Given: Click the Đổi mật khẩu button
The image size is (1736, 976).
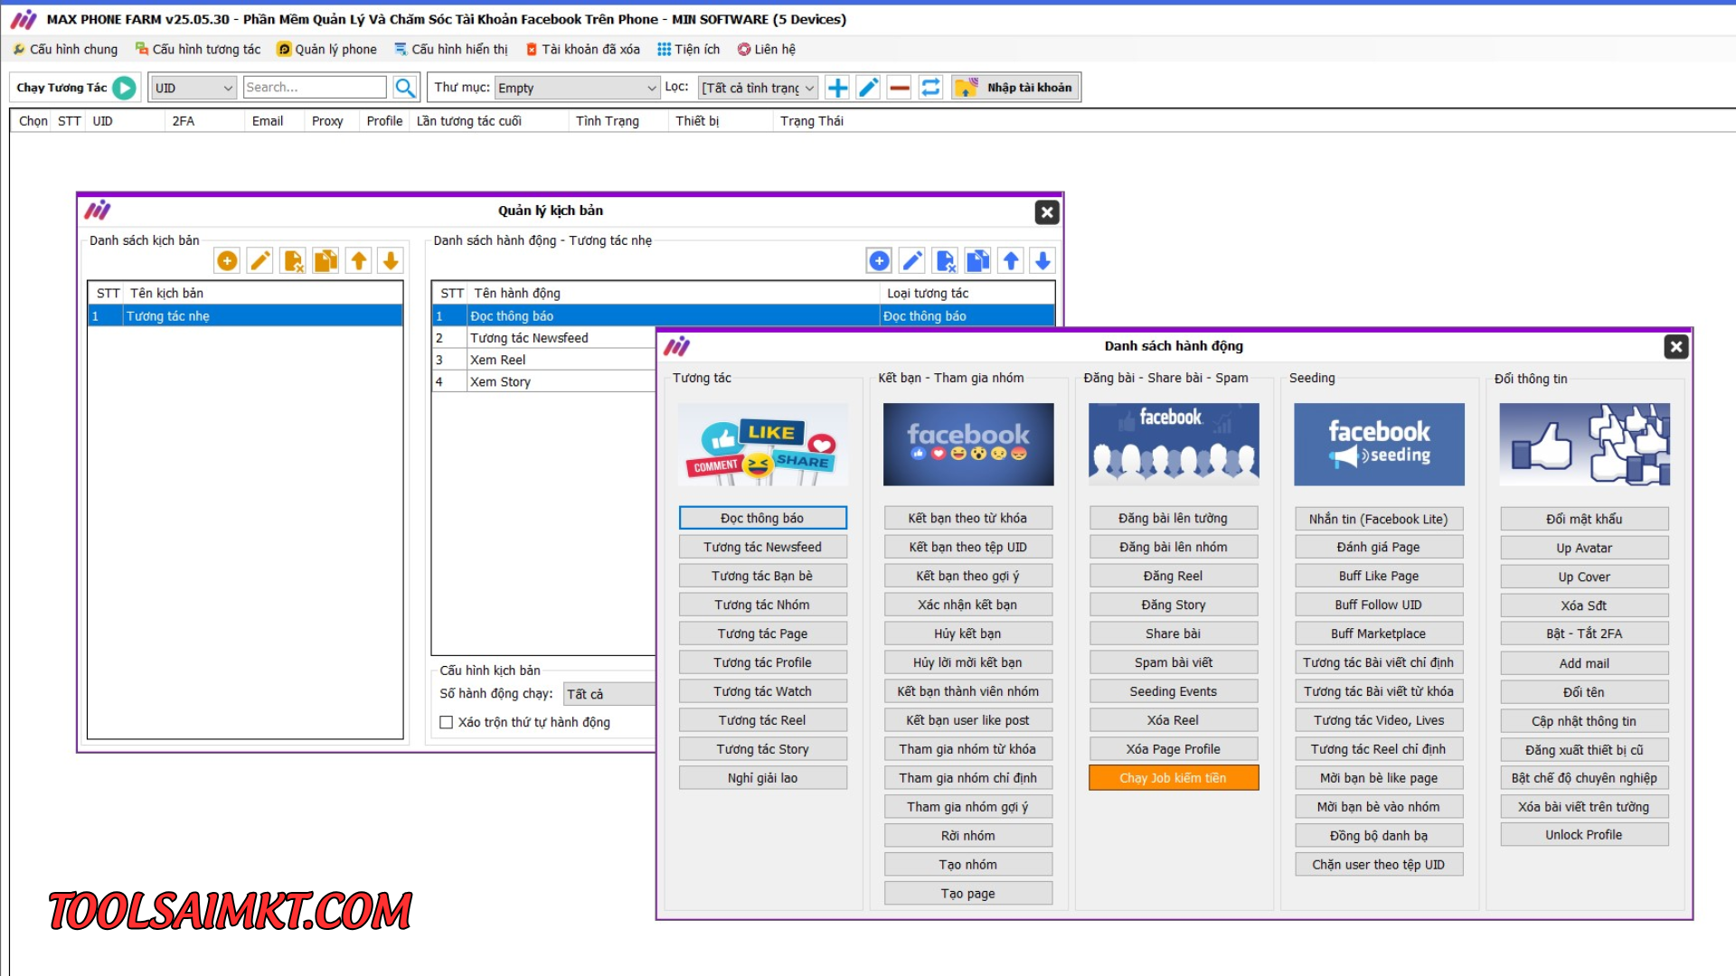Looking at the screenshot, I should (x=1584, y=519).
